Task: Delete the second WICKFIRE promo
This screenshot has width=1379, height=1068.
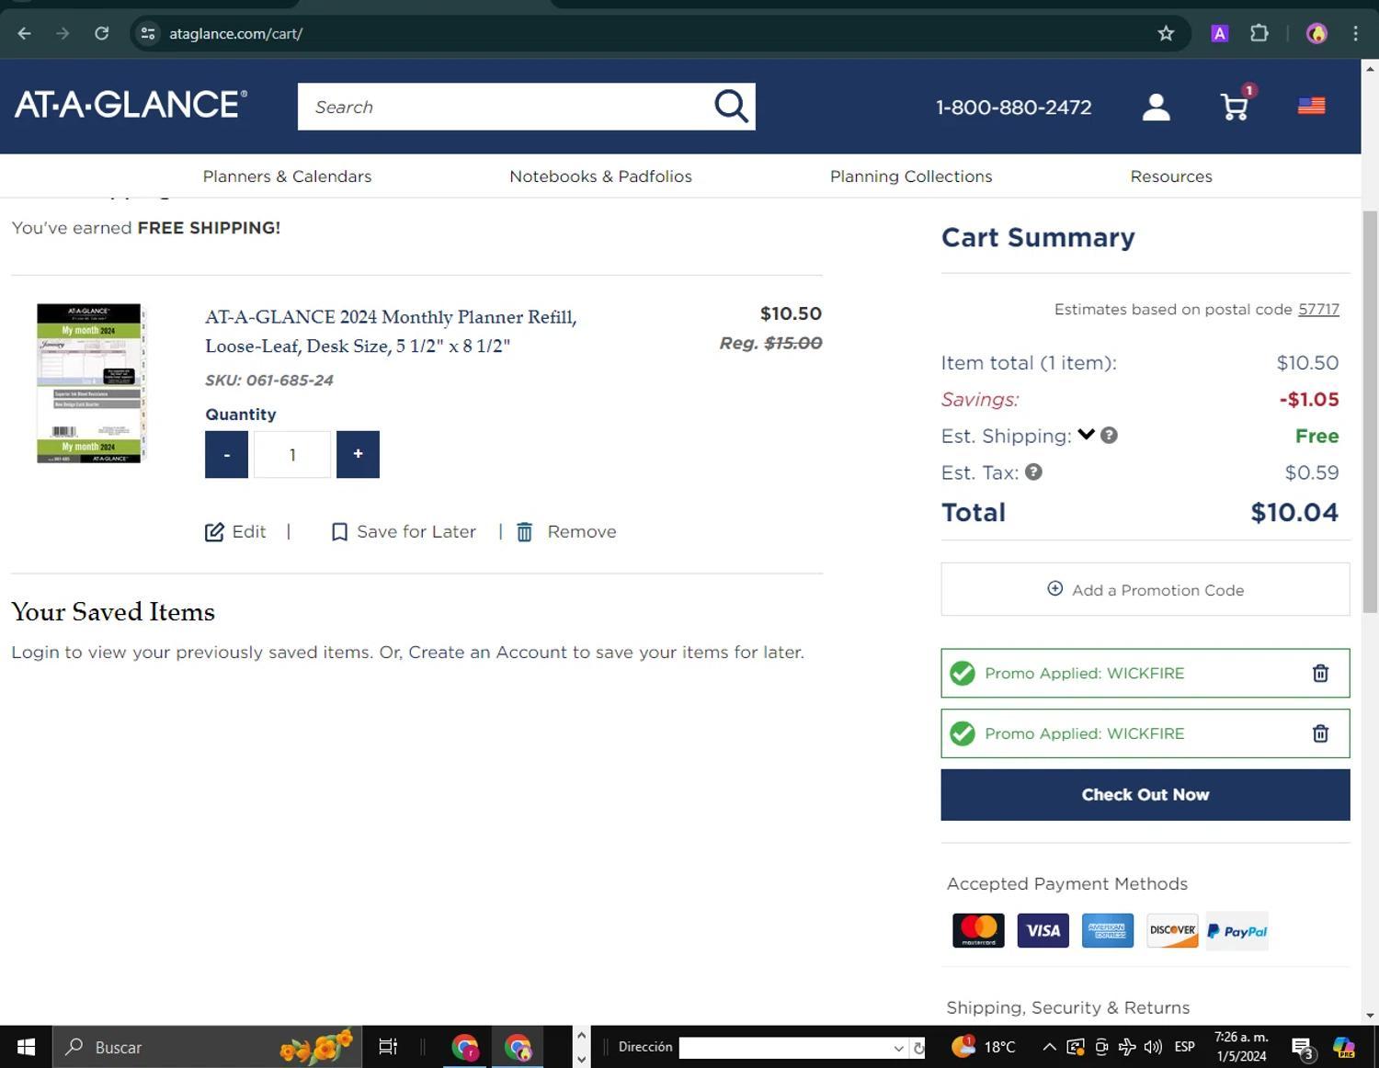Action: [x=1320, y=733]
